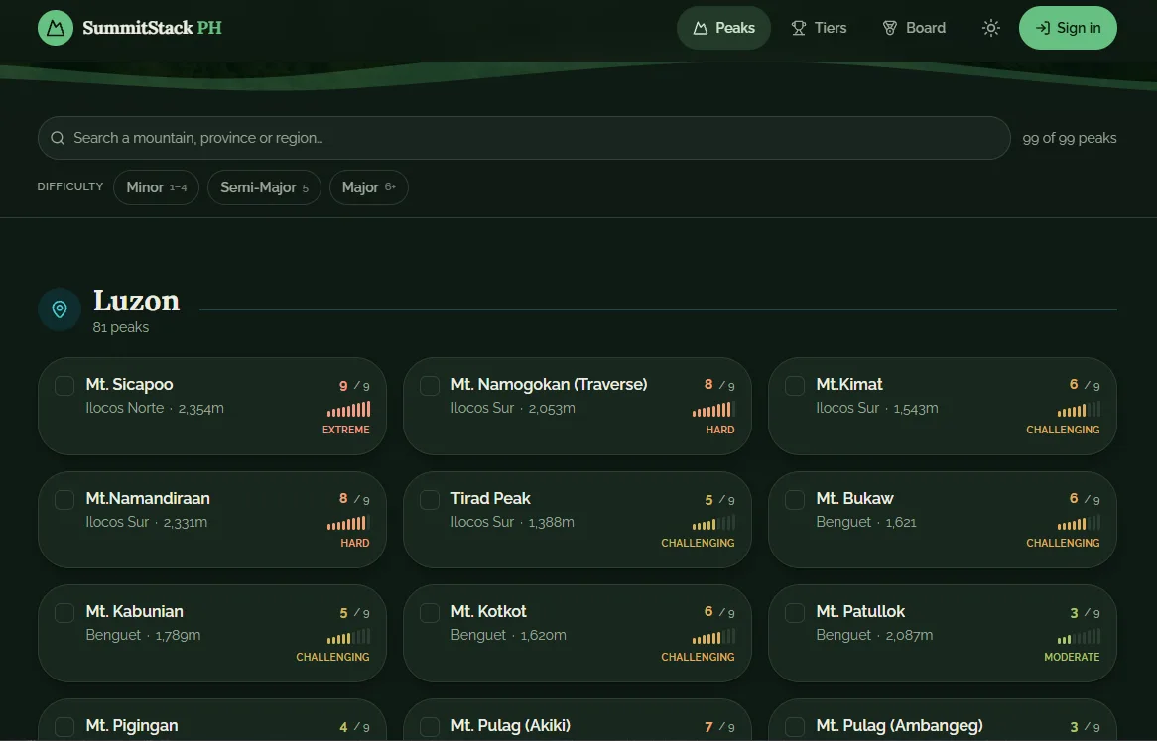Open the Peaks tab
Screen dimensions: 1157x741
[723, 28]
